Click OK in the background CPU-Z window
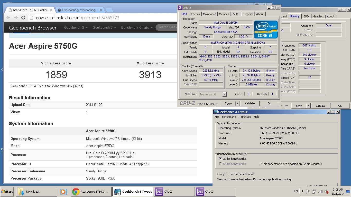The width and height of the screenshot is (351, 197). coord(340,106)
